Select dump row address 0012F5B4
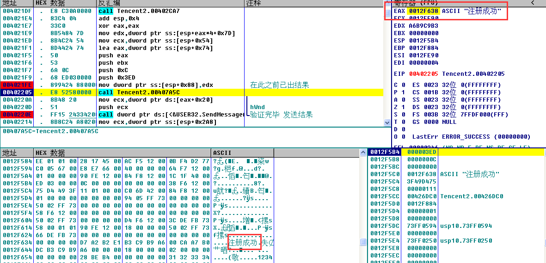This screenshot has height=263, width=546. tap(17, 183)
